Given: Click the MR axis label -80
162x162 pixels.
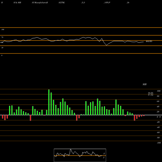Looking at the screenshot, I should (158, 138).
